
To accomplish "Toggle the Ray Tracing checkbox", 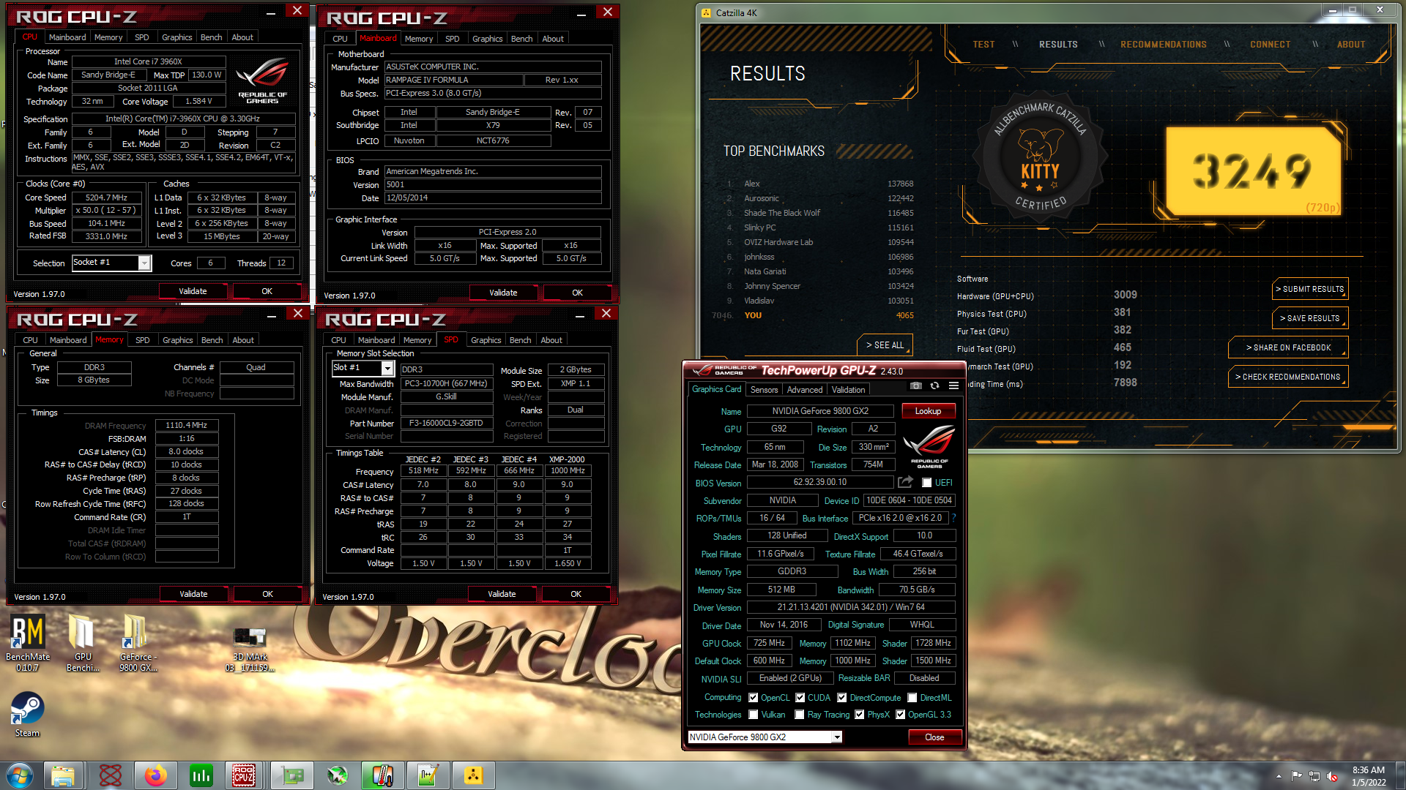I will [800, 715].
